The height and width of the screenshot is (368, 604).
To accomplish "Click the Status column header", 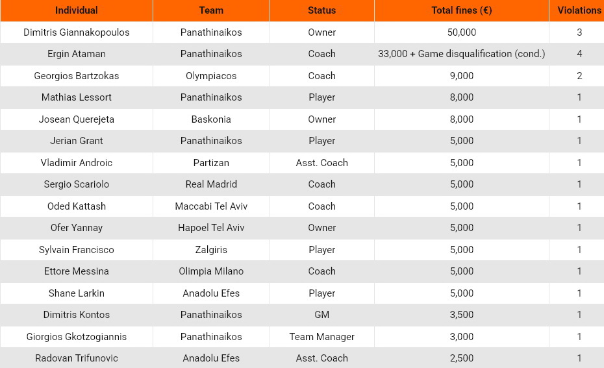I will coord(321,10).
